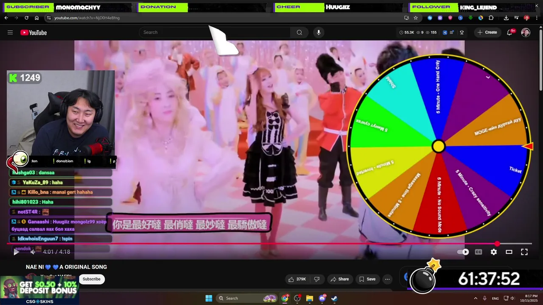This screenshot has width=543, height=305.
Task: Dislike the video
Action: [316, 279]
